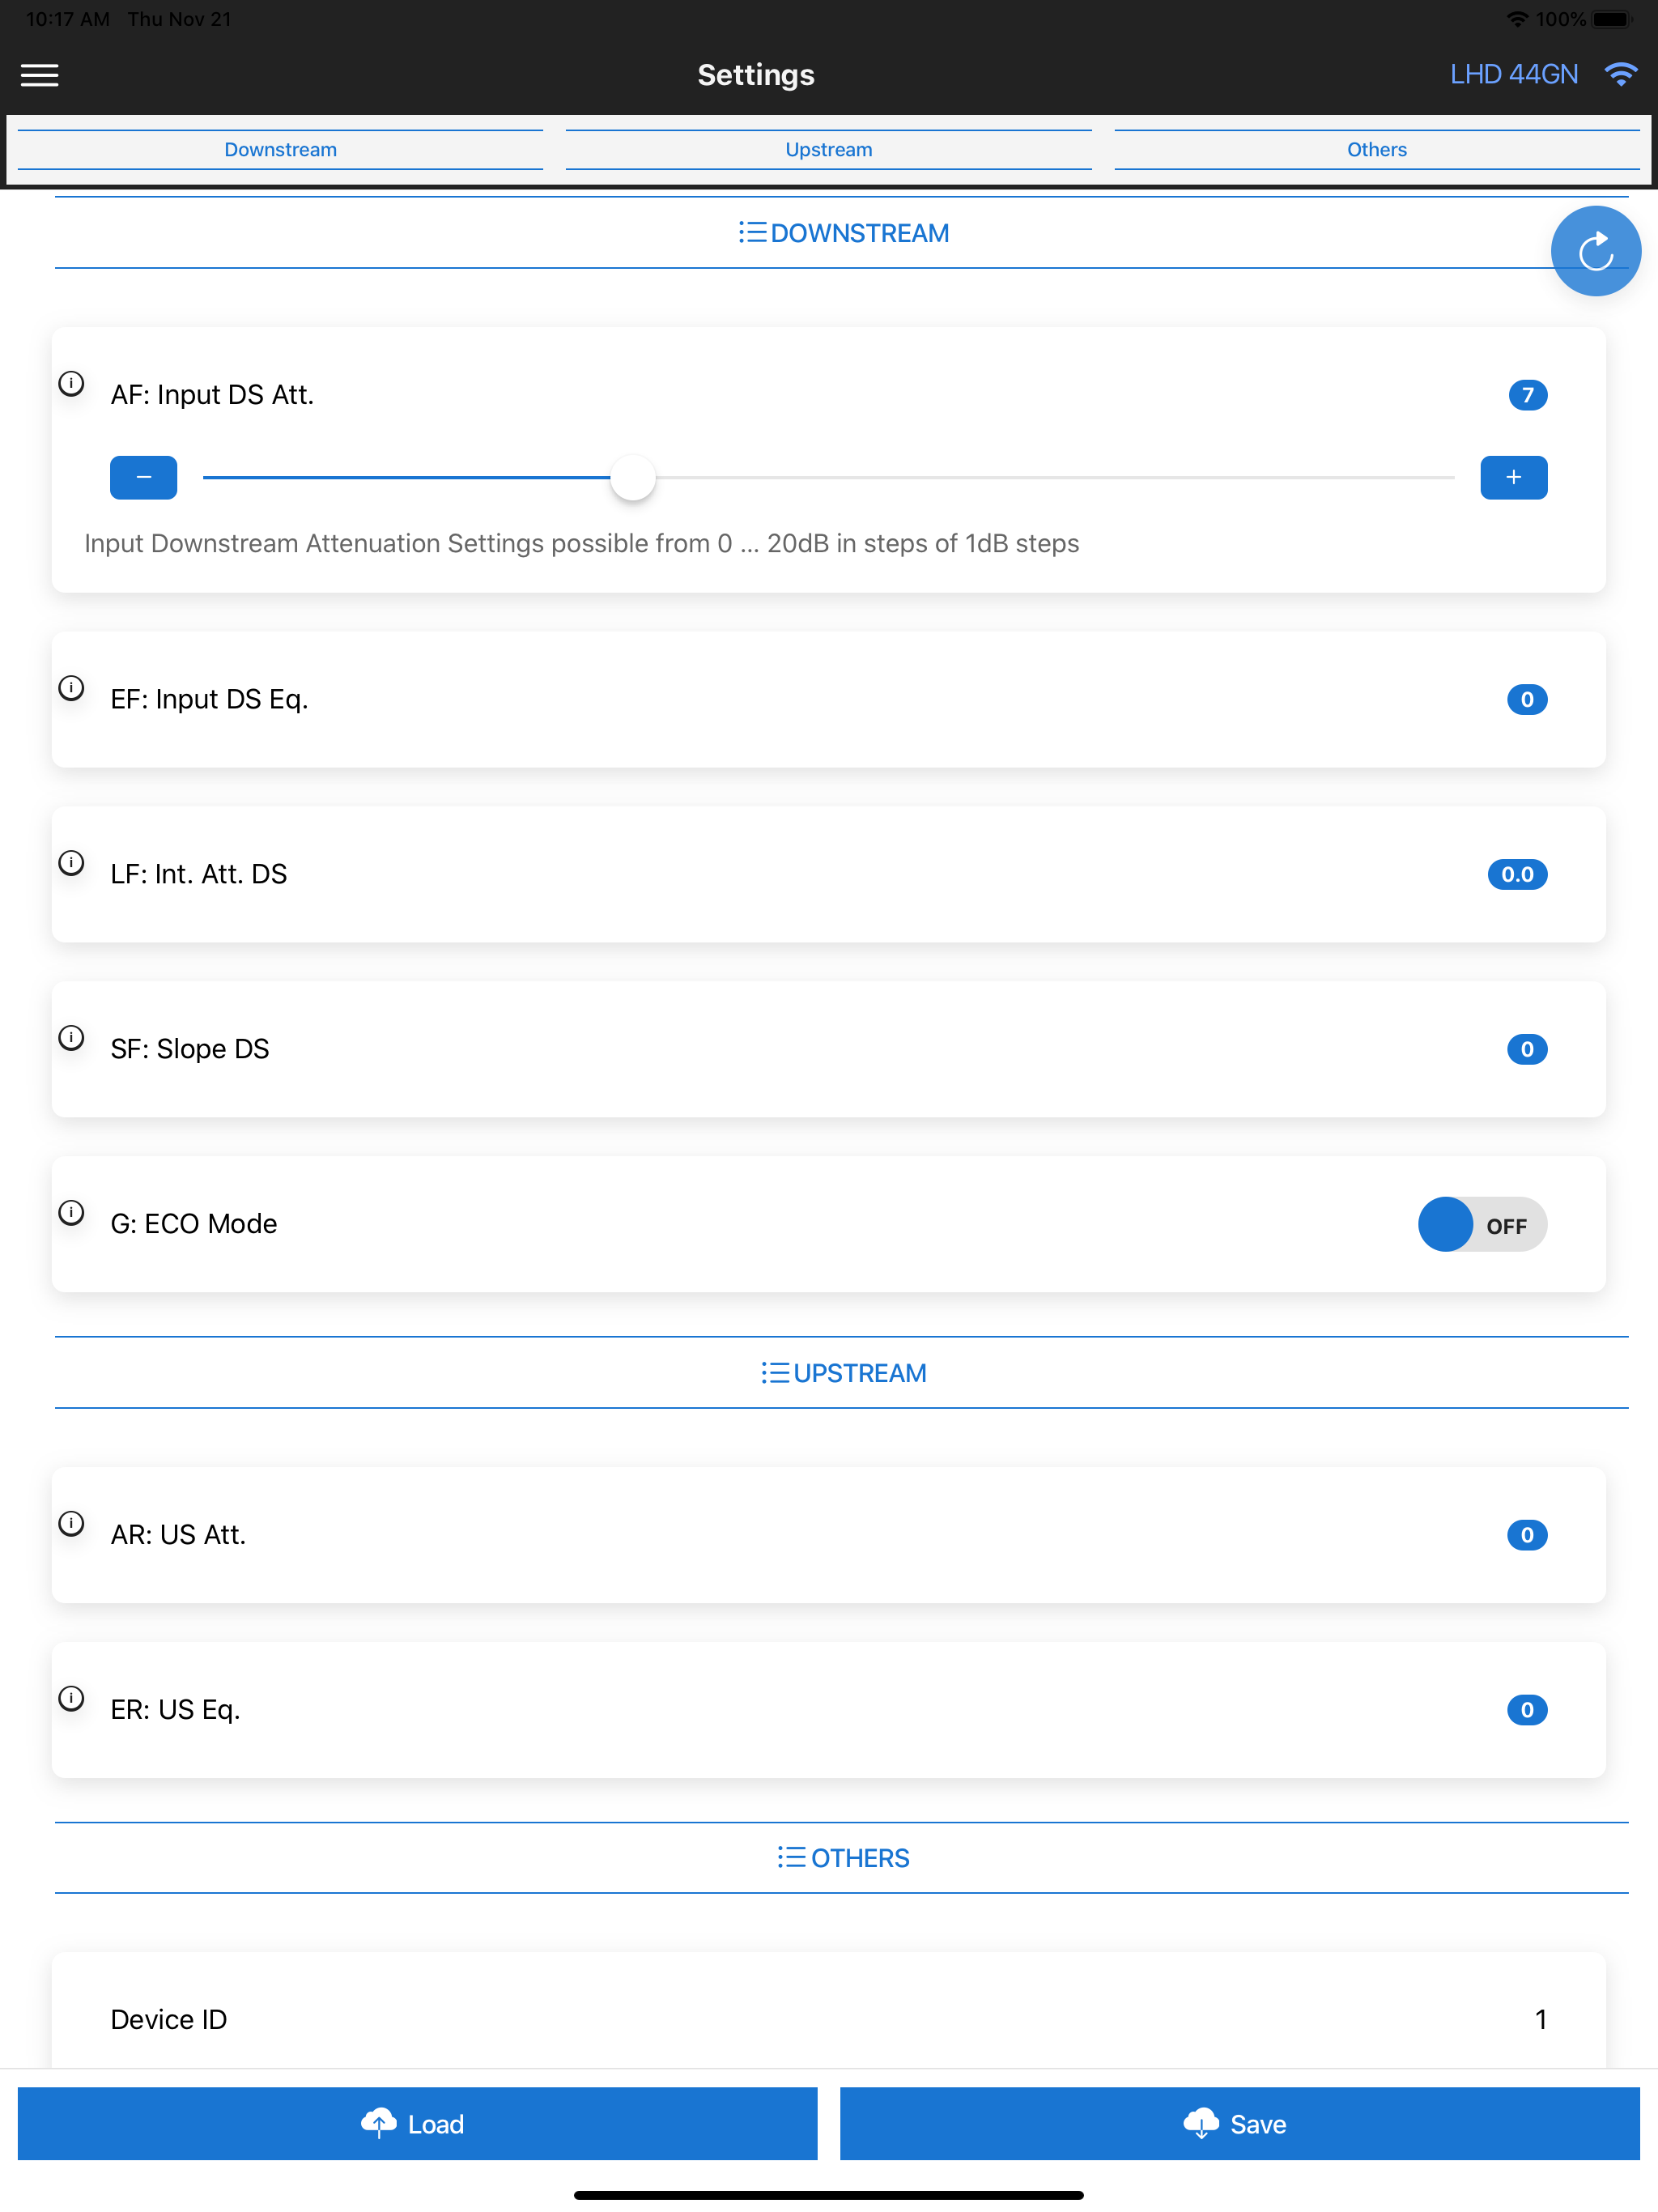
Task: Decrease attenuation with the minus button
Action: tap(144, 478)
